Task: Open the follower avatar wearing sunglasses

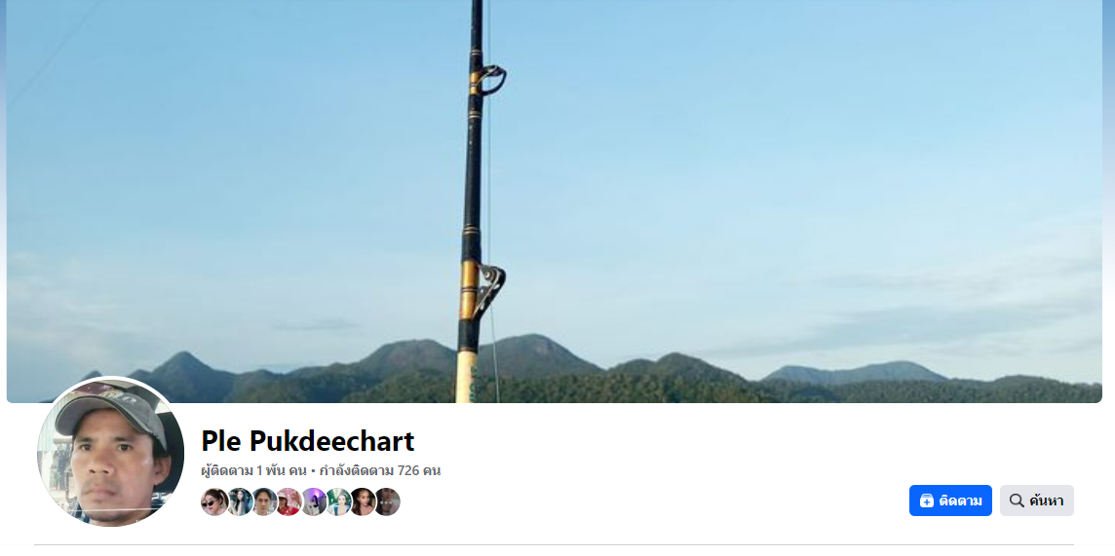Action: pos(214,502)
